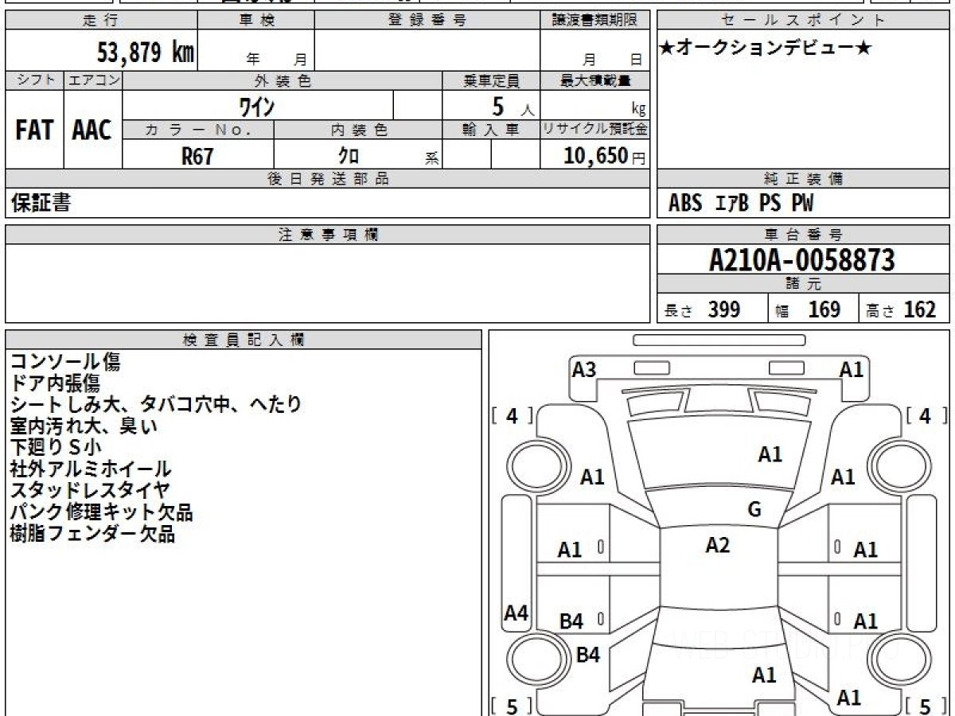Viewport: 955px width, 716px height.
Task: Click the ABS エアB PS PW equipment line
Action: (x=741, y=204)
